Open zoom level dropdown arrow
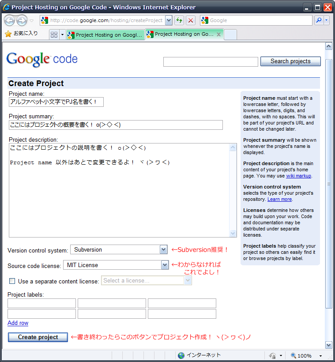The image size is (335, 362). pos(320,356)
